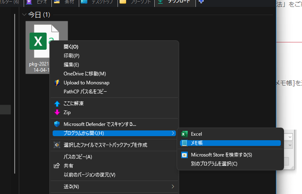Click the download icon on ダウンロード tab
This screenshot has width=302, height=194.
(x=160, y=2)
